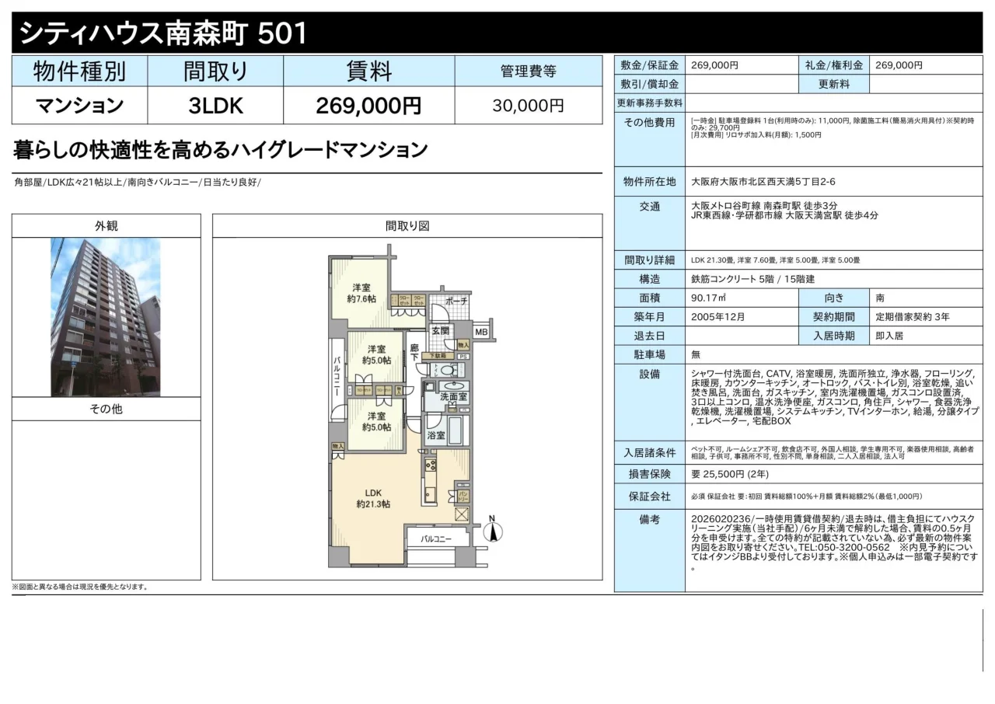Click the "賃料" header cell
The height and width of the screenshot is (704, 995).
point(368,71)
